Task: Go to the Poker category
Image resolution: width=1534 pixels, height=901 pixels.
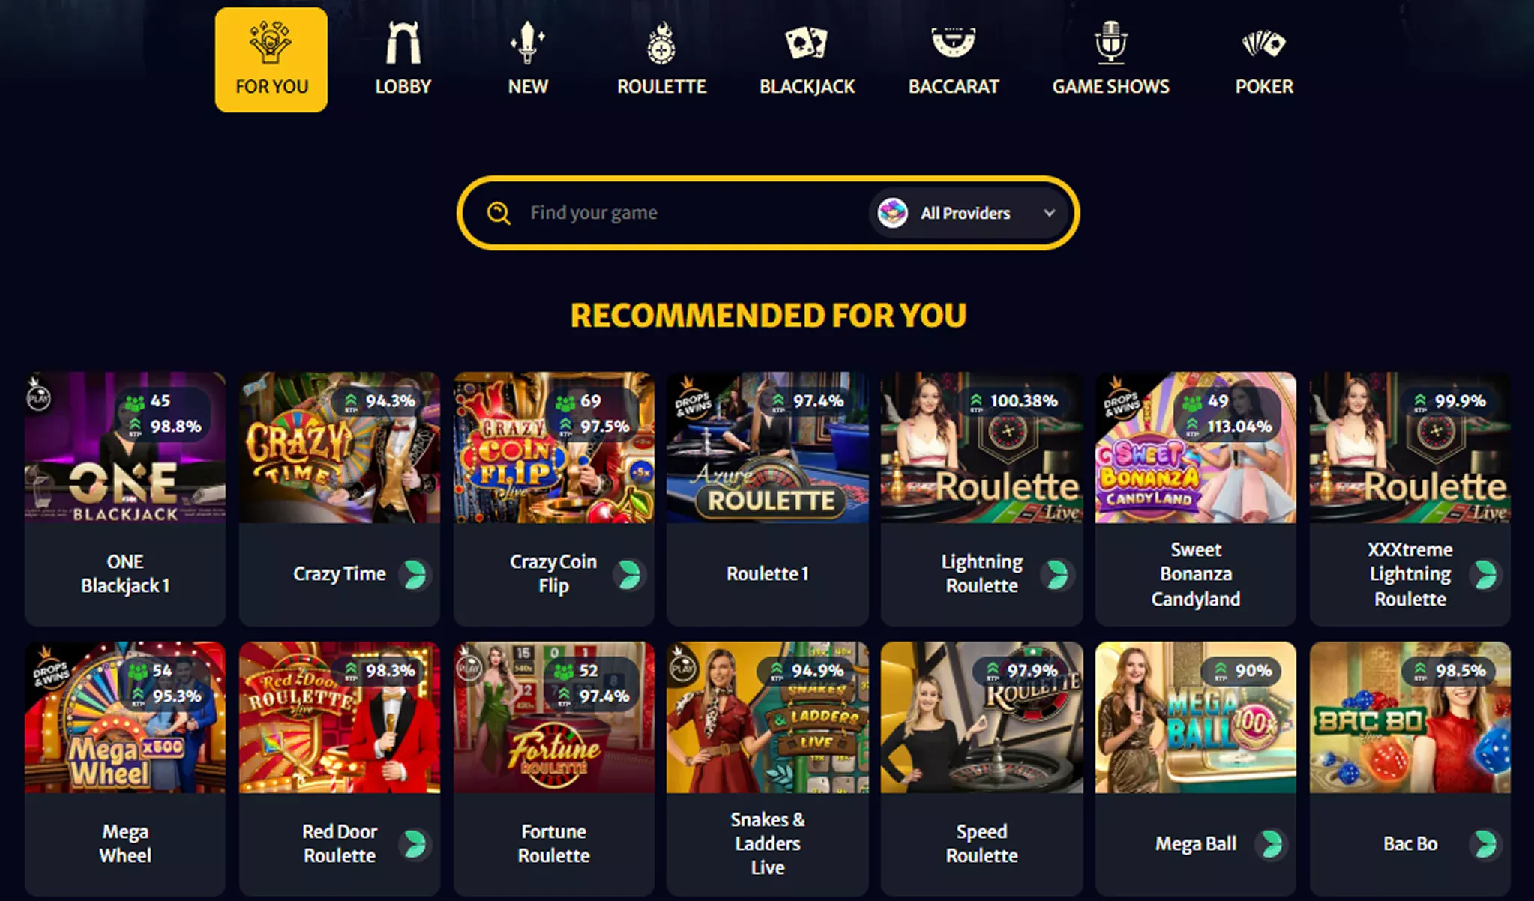Action: tap(1264, 60)
